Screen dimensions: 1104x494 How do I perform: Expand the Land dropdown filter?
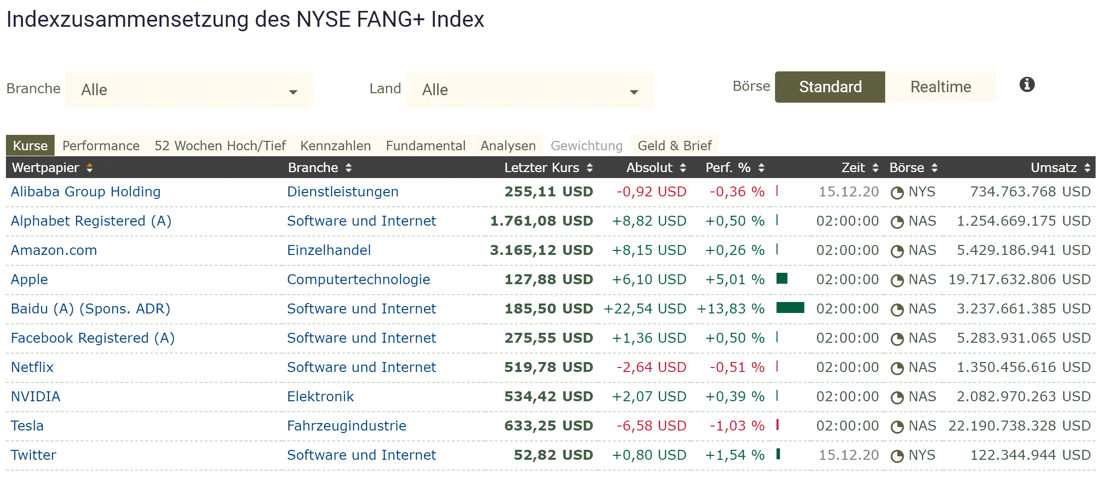click(x=529, y=90)
